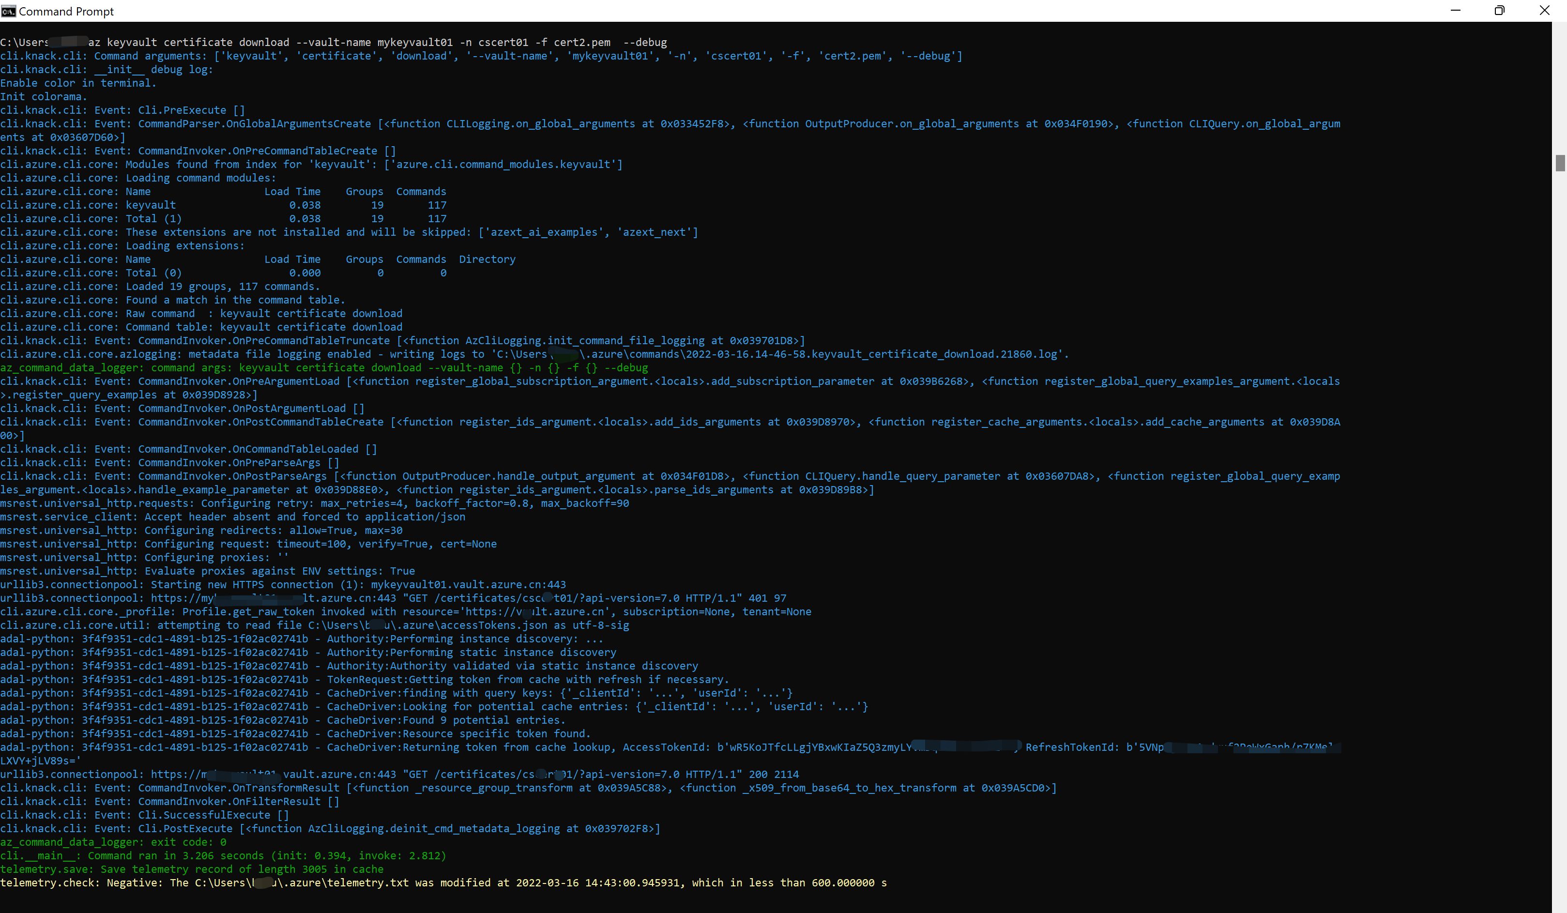Click the green 'exit code: 0' line
This screenshot has width=1567, height=913.
113,842
